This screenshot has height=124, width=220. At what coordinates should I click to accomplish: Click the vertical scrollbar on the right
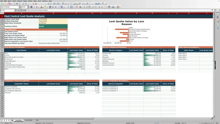tap(214, 65)
